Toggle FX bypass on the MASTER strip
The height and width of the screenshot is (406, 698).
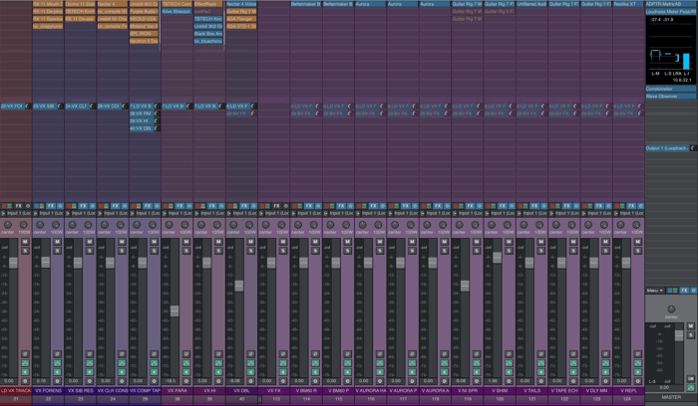694,290
